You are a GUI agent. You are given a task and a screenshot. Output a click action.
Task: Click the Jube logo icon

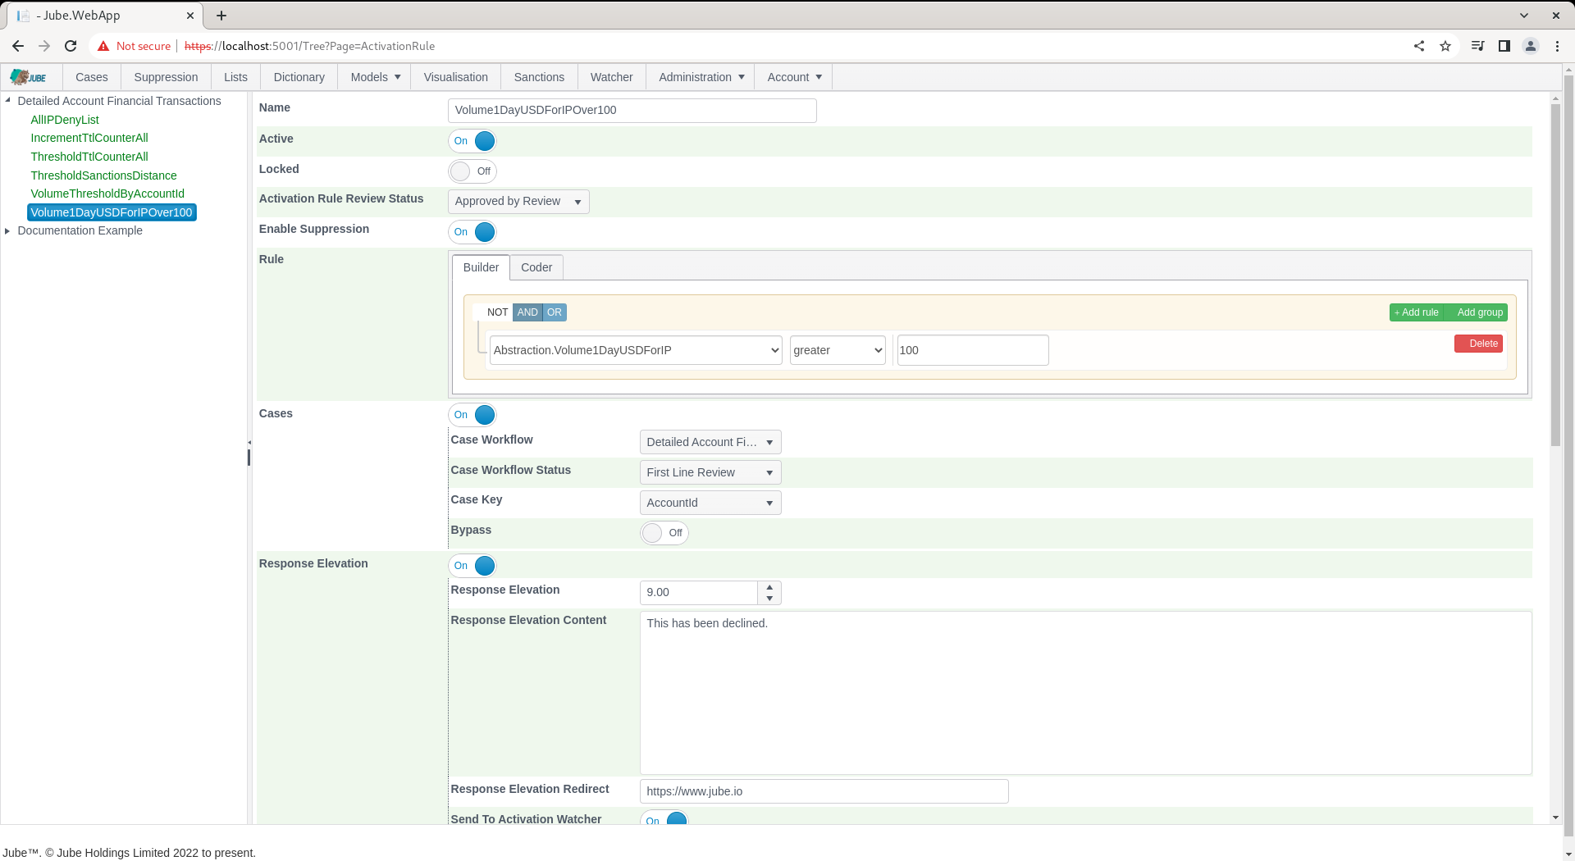[28, 77]
